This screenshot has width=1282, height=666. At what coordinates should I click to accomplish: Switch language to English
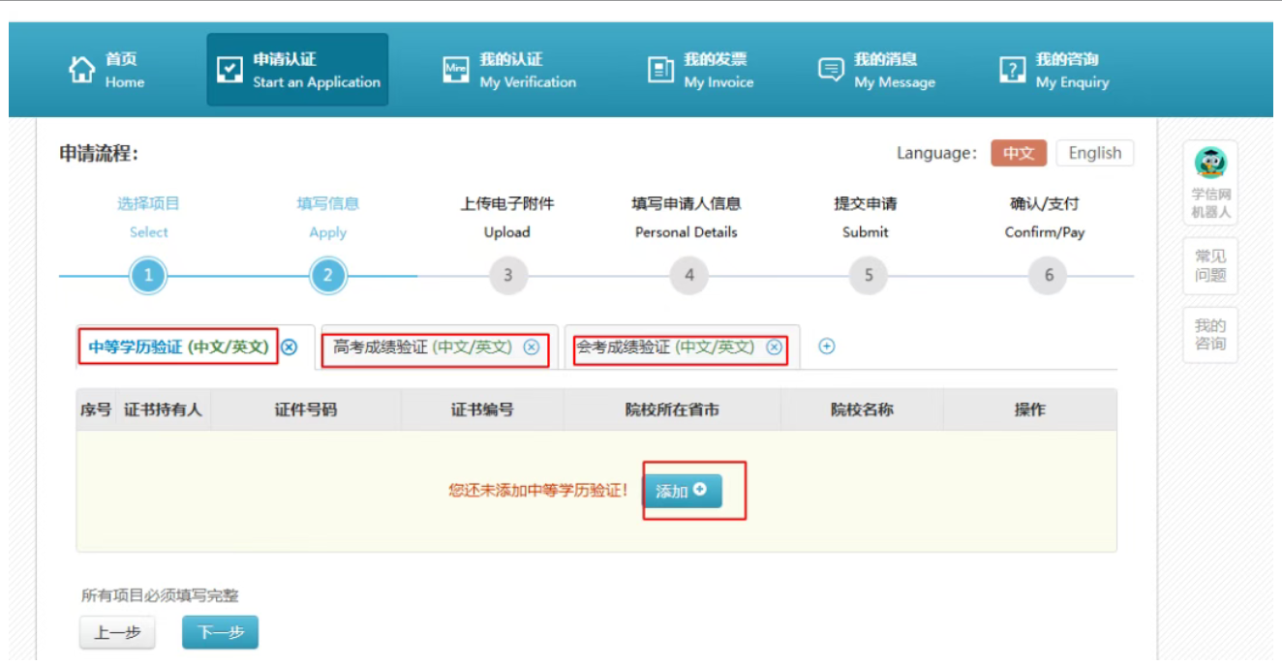click(1094, 153)
